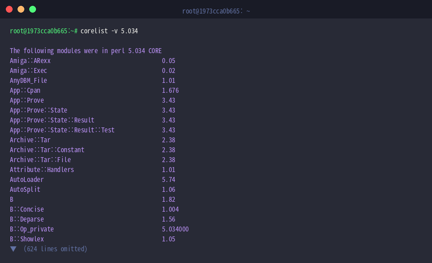Select the AutoLoader module name
This screenshot has height=263, width=432.
27,180
